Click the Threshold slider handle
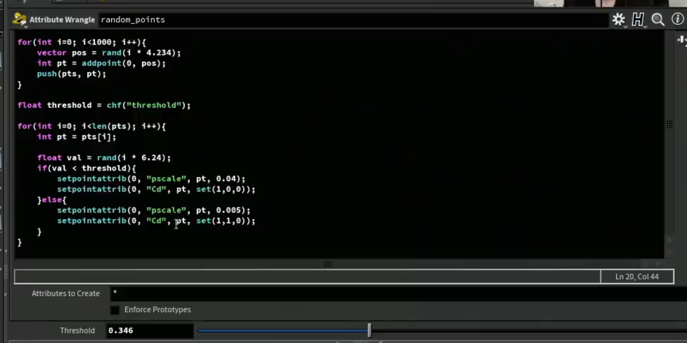 (369, 330)
